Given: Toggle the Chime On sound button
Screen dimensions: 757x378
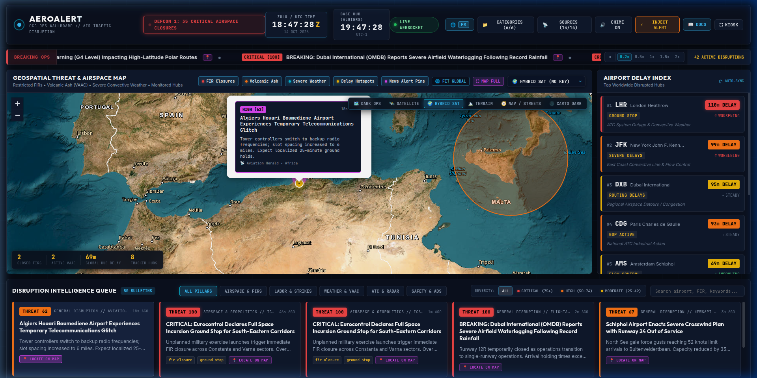Looking at the screenshot, I should tap(613, 25).
